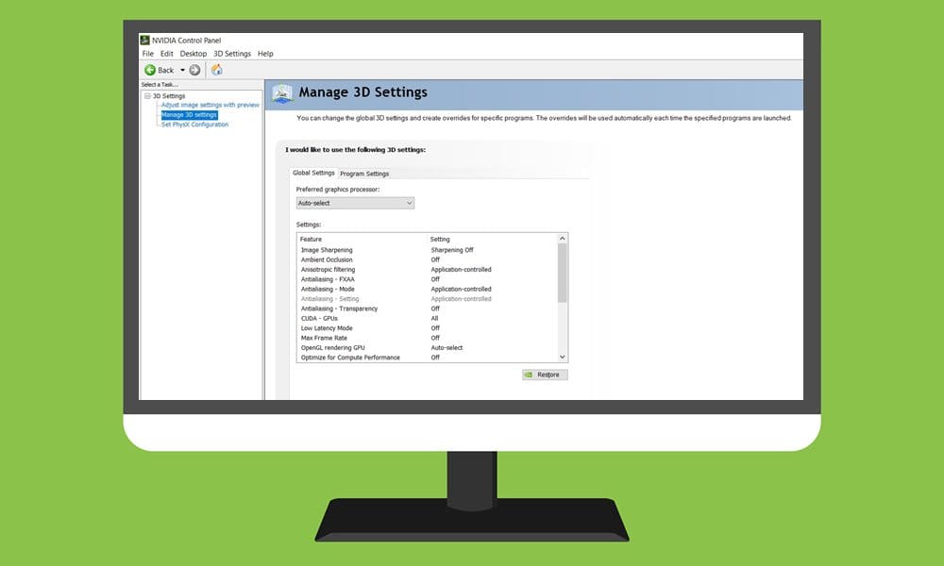Open the Desktop menu
This screenshot has height=566, width=944.
pyautogui.click(x=194, y=54)
